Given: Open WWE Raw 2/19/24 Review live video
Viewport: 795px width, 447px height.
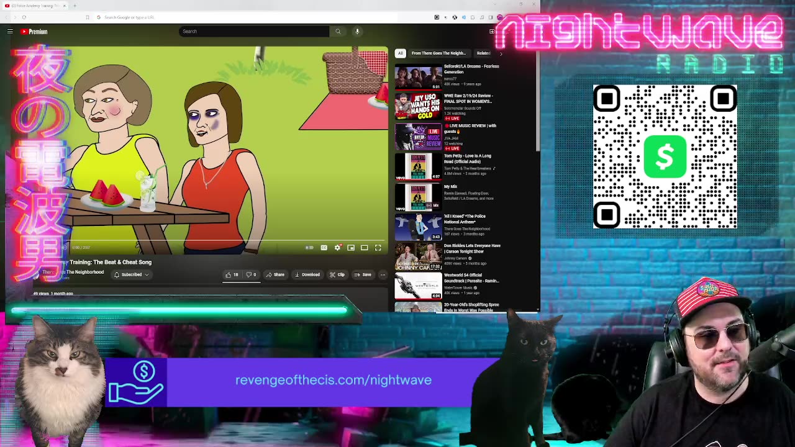Looking at the screenshot, I should click(x=448, y=106).
